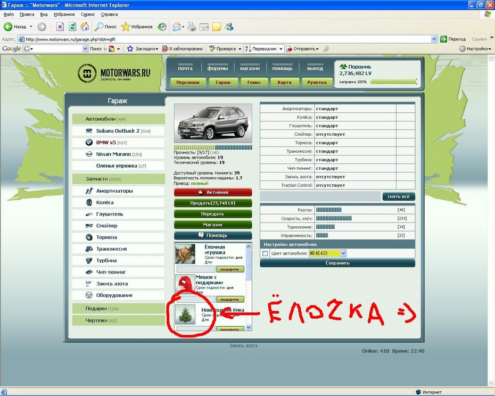The image size is (495, 396).
Task: Go to the Персонаж tab
Action: pyautogui.click(x=188, y=82)
